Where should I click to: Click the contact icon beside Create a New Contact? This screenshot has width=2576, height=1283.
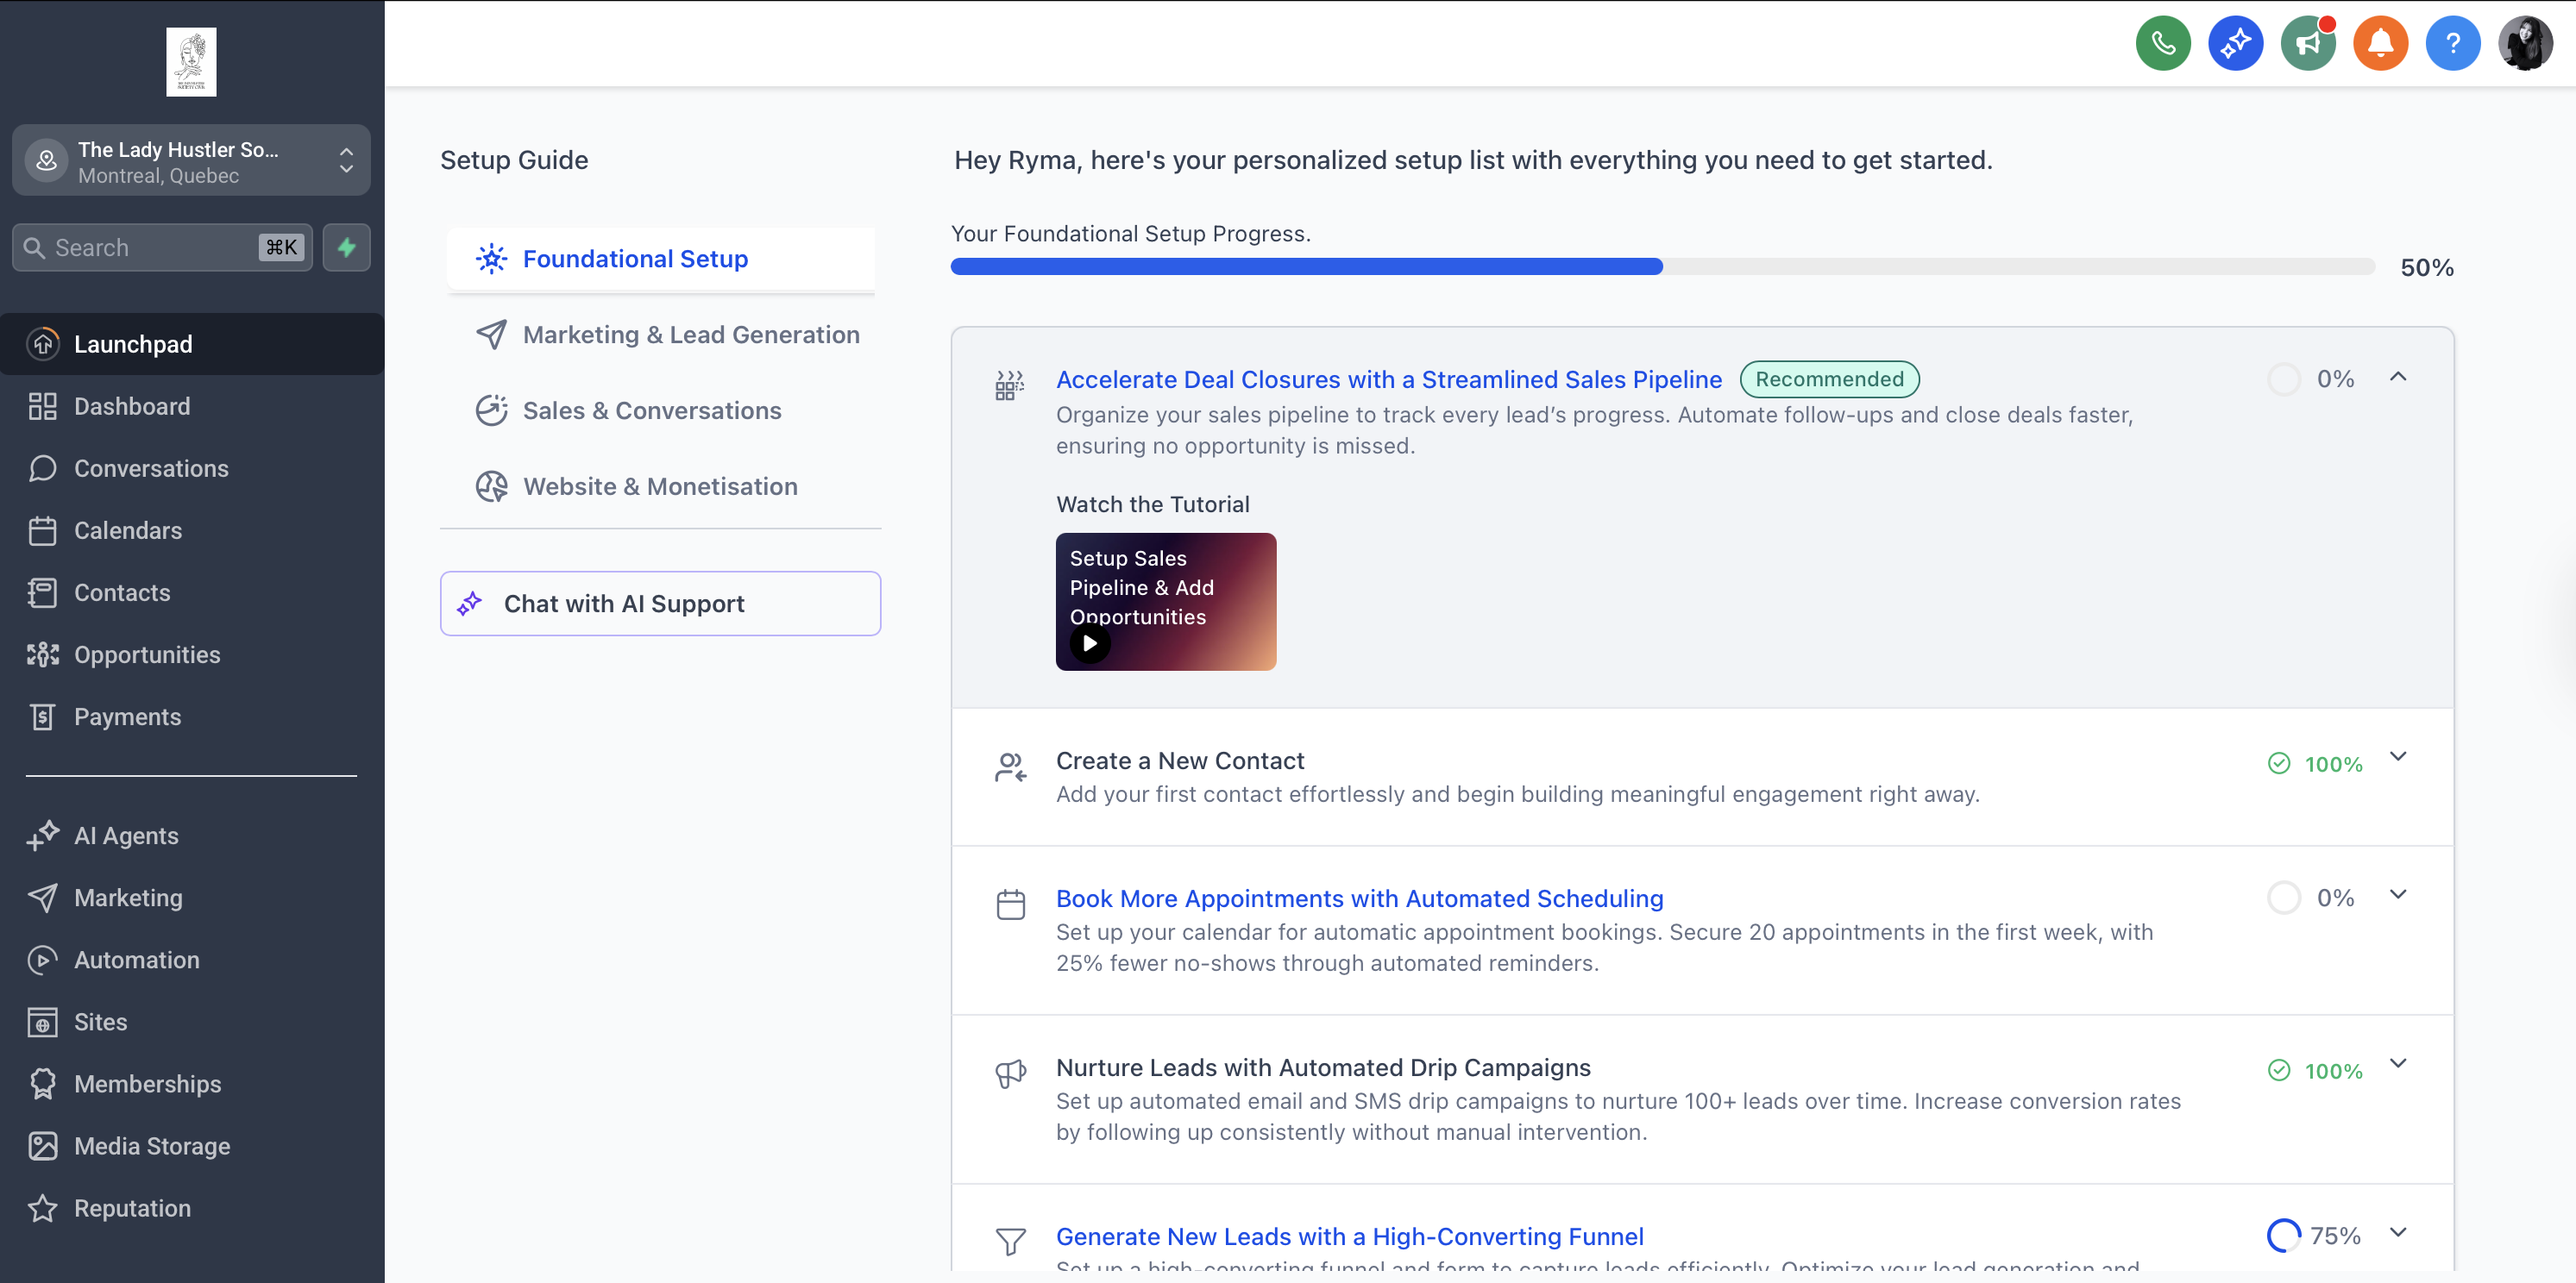(x=1011, y=767)
